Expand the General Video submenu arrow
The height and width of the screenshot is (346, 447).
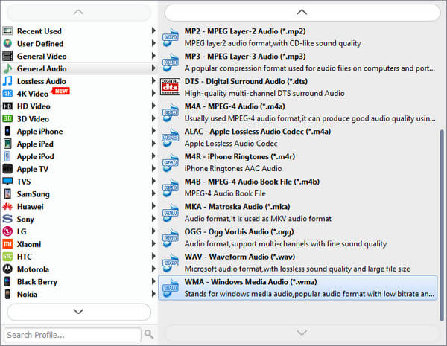point(153,56)
